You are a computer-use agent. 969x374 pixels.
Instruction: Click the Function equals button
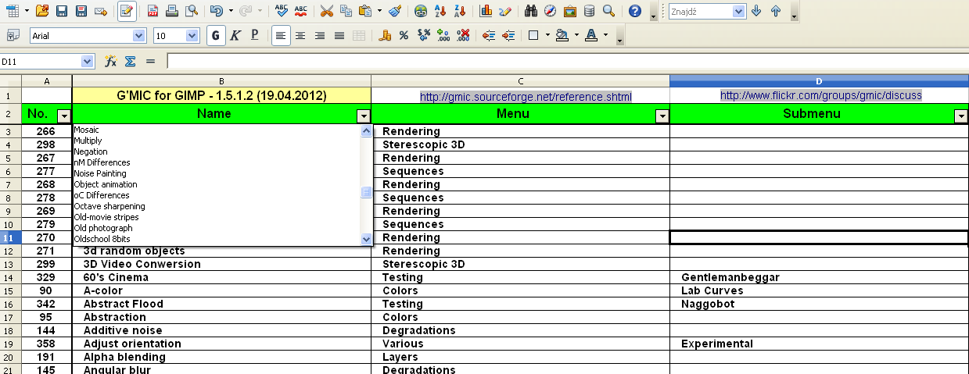150,61
